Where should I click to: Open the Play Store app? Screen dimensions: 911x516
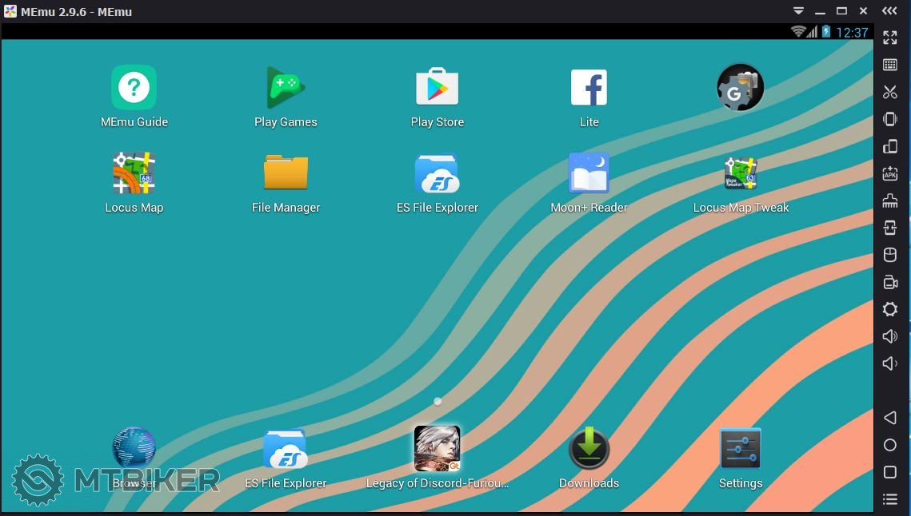437,88
